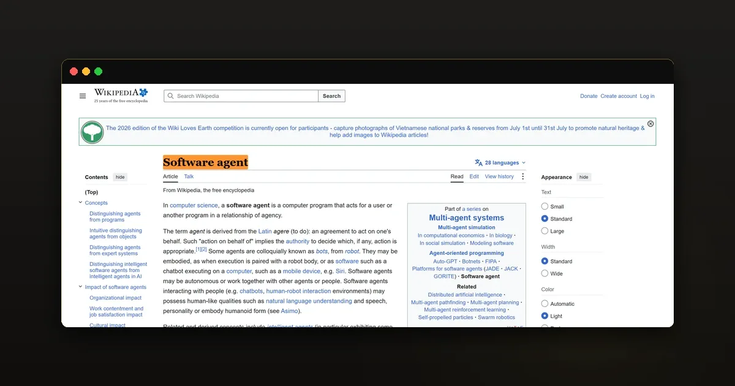The image size is (735, 386).
Task: Open Multi-agent simulation in the infobox
Action: (467, 227)
